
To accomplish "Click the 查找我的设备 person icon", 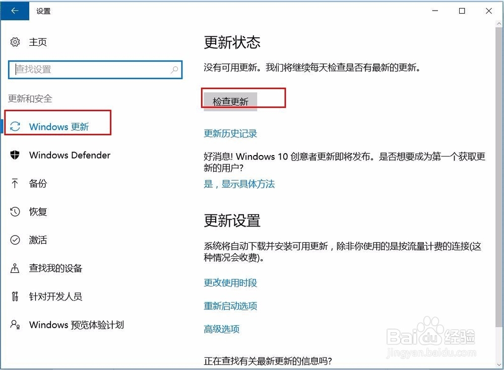I will (x=15, y=268).
